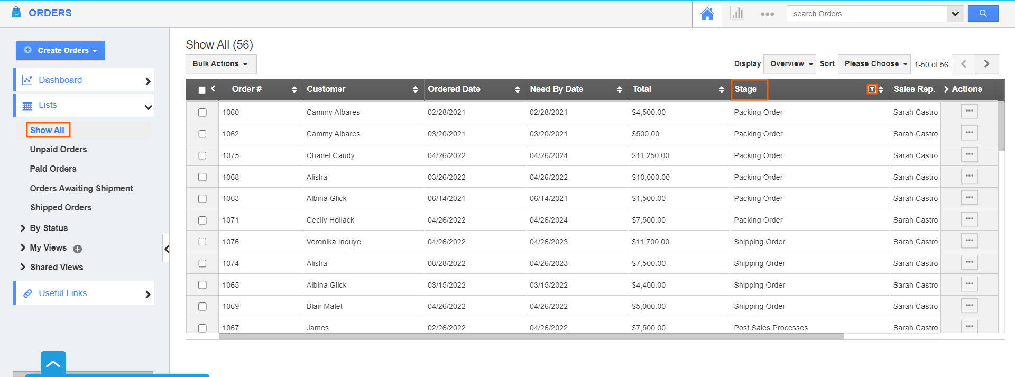Click the Stage column filter icon

[x=872, y=89]
